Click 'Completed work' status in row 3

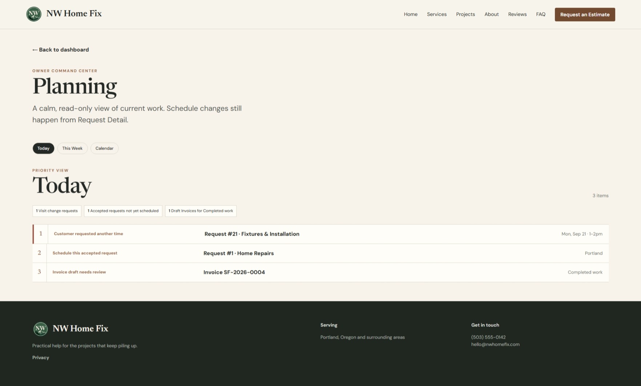(585, 272)
